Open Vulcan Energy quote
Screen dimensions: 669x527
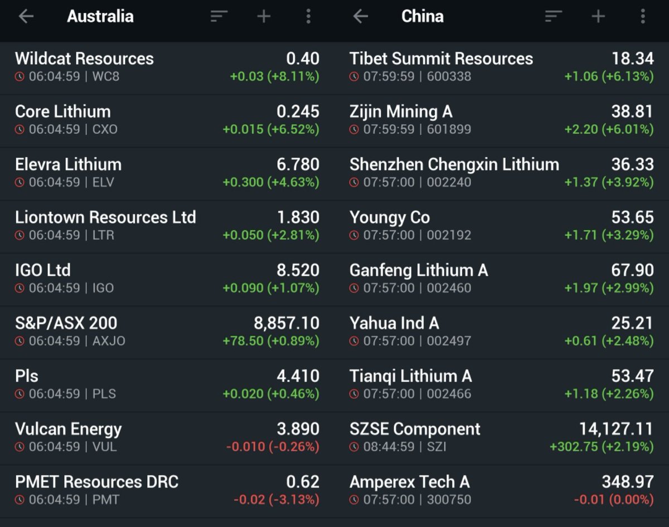tap(167, 438)
